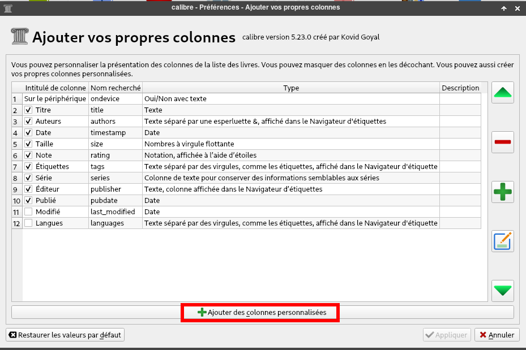Click the calibre library icon beside the heading
The image size is (526, 350).
pyautogui.click(x=19, y=37)
